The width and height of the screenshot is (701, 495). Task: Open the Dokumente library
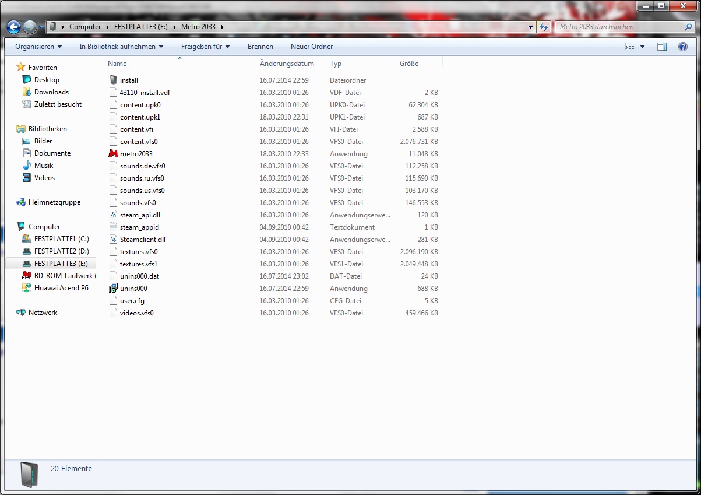52,153
